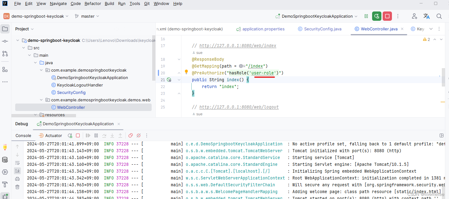Open the Debug bug tool window icon
Screen dimensions: 449x199
pos(5,196)
